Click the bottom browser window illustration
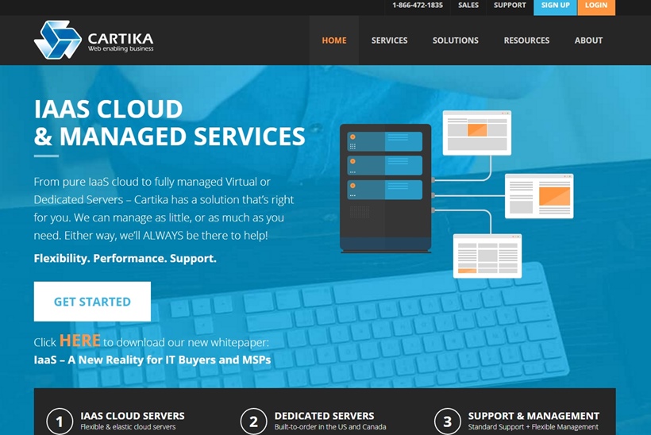 pyautogui.click(x=487, y=256)
